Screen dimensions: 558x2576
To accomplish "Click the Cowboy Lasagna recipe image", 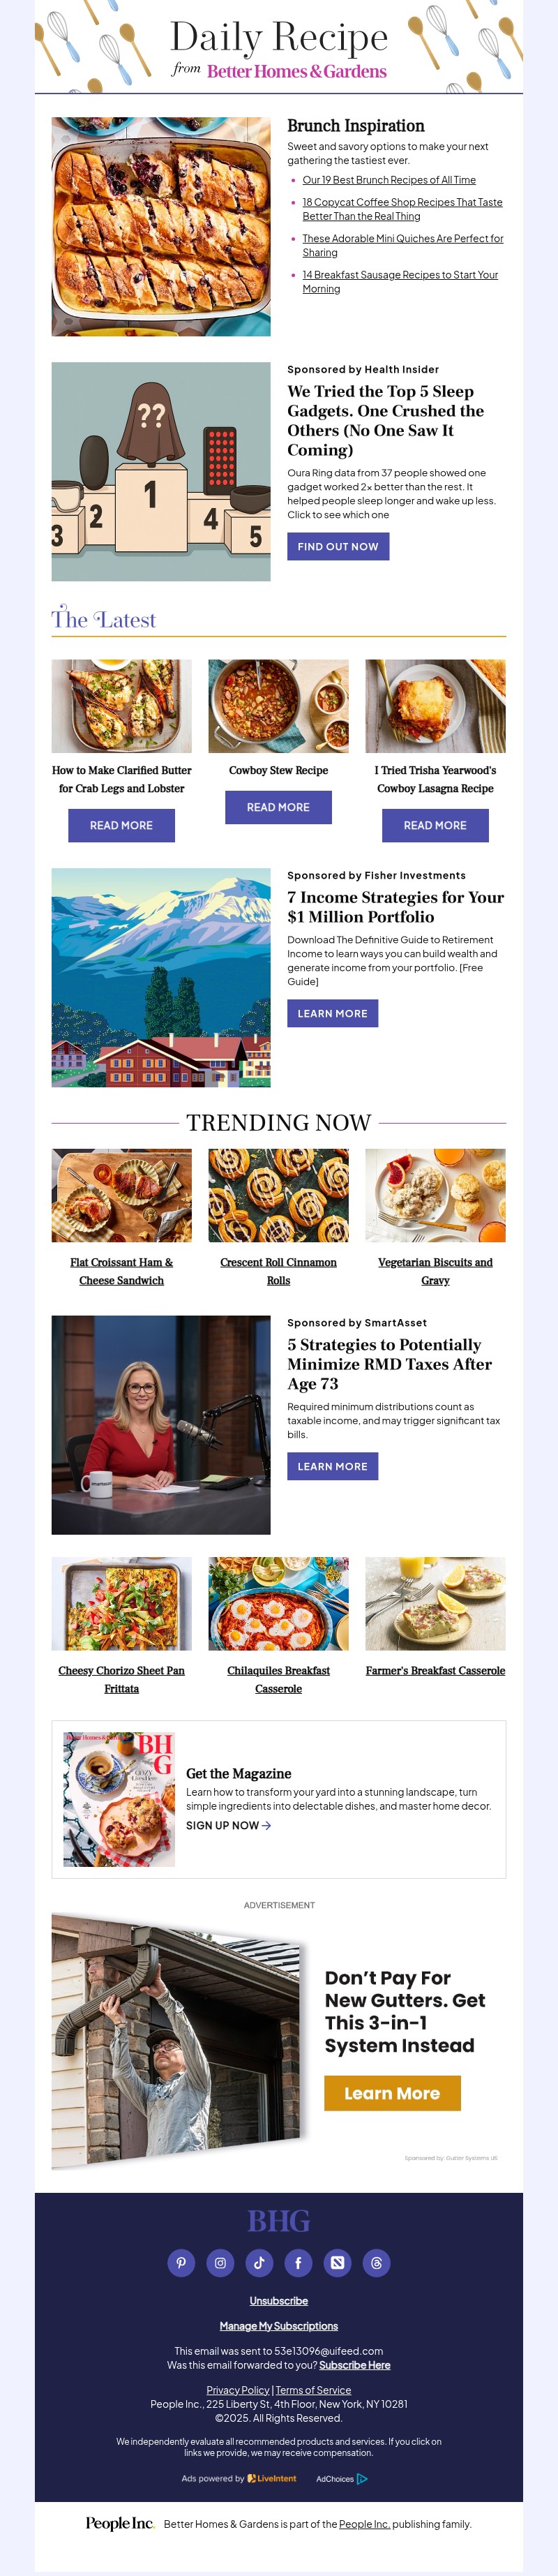I will click(x=435, y=706).
